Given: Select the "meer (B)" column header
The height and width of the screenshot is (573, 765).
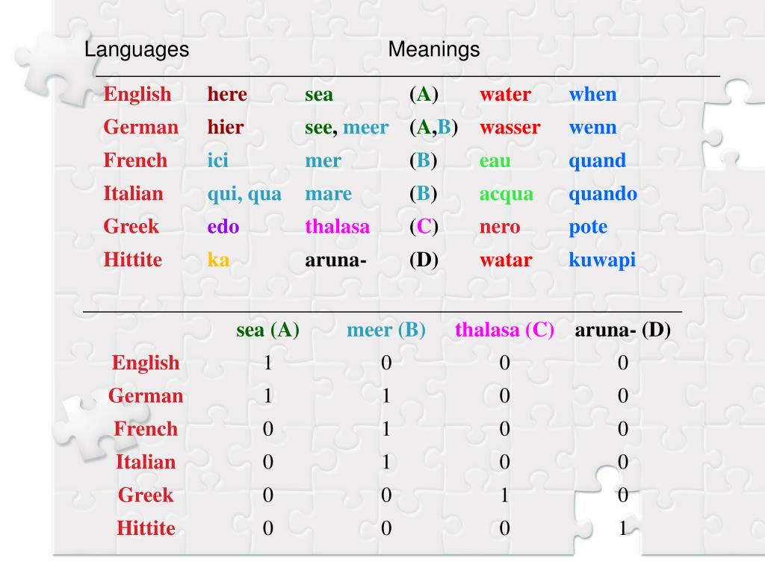Looking at the screenshot, I should tap(385, 331).
